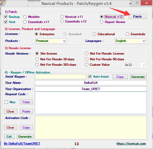Open the Products dropdown showing Premium
This screenshot has height=149, width=153.
(51, 41)
